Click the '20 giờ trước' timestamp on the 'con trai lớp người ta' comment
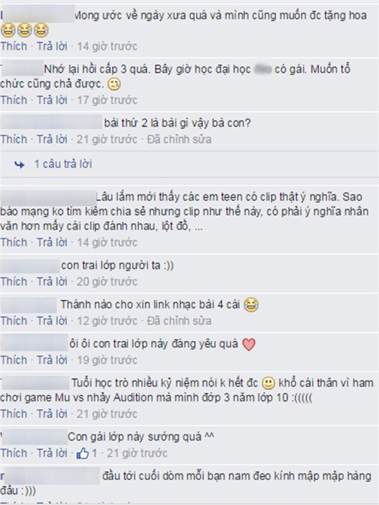This screenshot has height=505, width=379. pyautogui.click(x=107, y=282)
